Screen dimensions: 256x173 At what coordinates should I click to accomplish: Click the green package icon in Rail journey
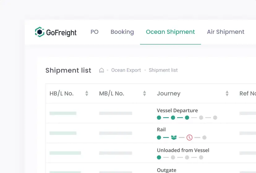[174, 137]
